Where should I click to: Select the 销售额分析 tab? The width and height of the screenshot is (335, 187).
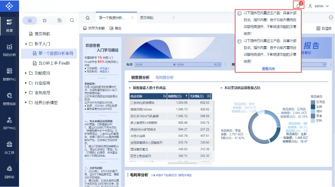pyautogui.click(x=140, y=78)
